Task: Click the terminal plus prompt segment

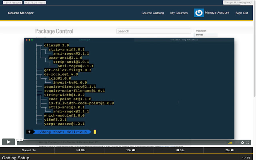Action: 29,132
